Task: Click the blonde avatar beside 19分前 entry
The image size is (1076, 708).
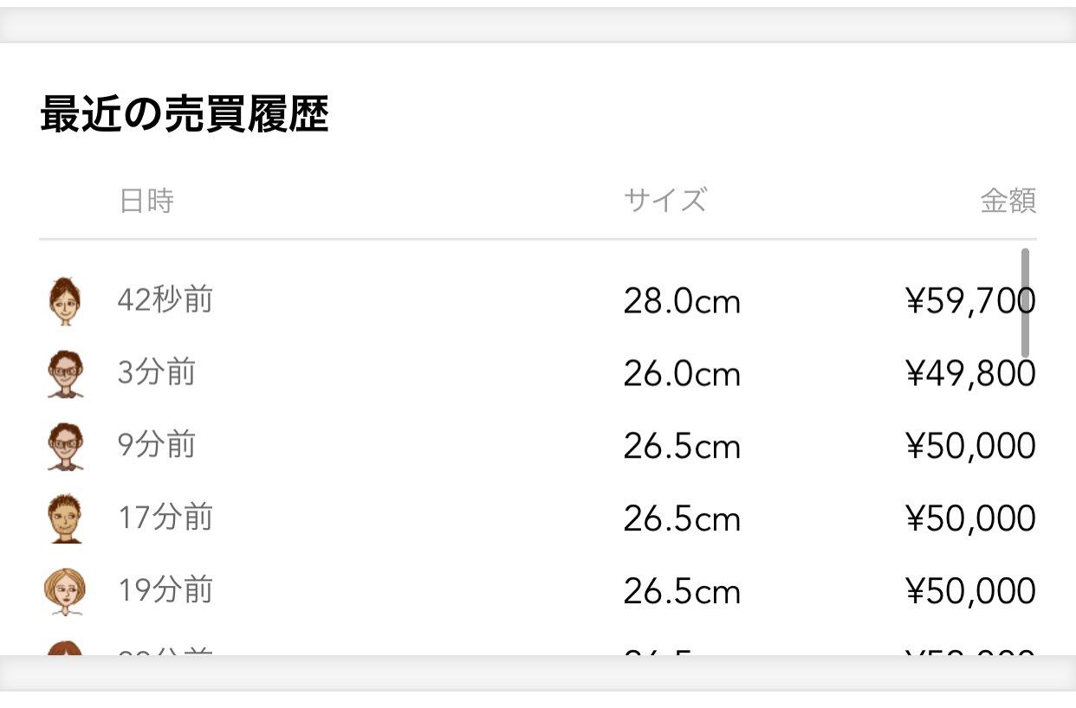Action: click(67, 591)
